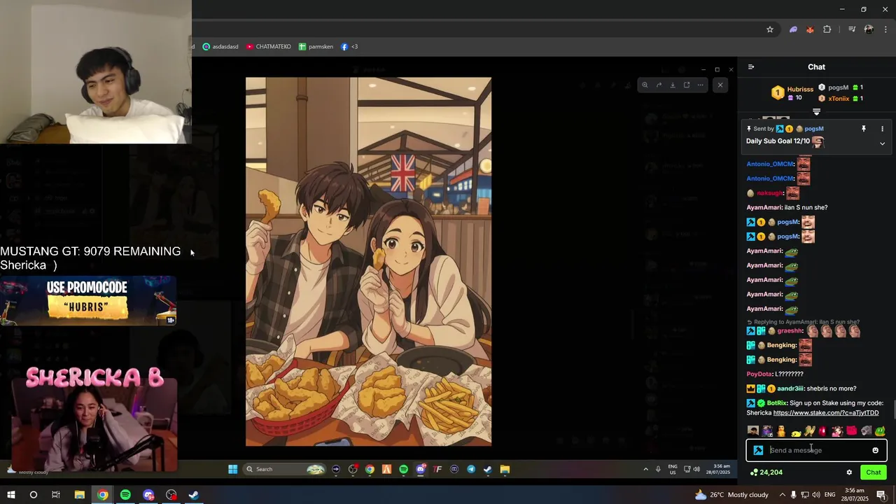Click the BotRix username in chat
This screenshot has height=504, width=896.
778,403
